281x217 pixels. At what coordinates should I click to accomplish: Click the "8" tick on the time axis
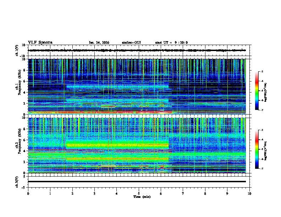(x=205, y=194)
